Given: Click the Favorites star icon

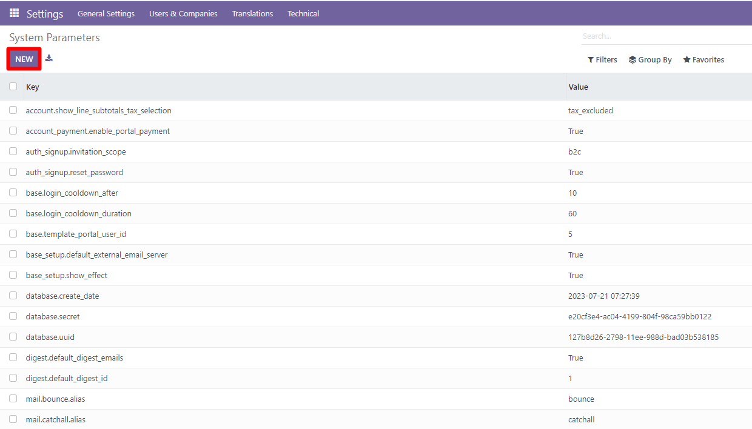Looking at the screenshot, I should (x=685, y=59).
